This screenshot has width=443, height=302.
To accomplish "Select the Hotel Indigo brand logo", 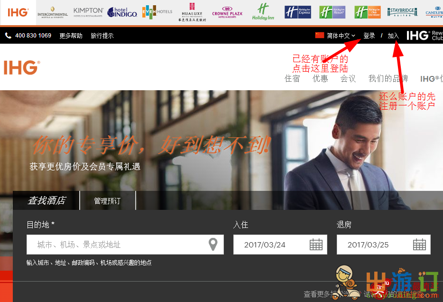I will pos(122,12).
